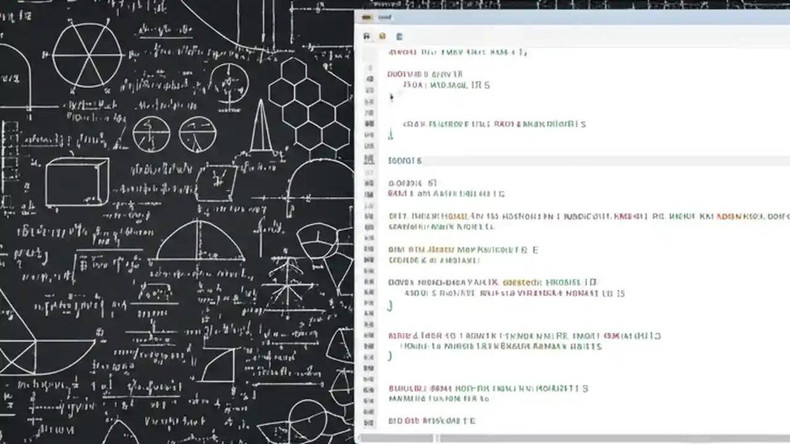
Task: Click the gutter marker beside the highlighted line
Action: pyautogui.click(x=369, y=160)
